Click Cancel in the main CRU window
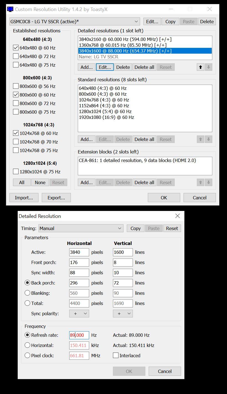Screen dimensions: 227x394 (x=200, y=198)
